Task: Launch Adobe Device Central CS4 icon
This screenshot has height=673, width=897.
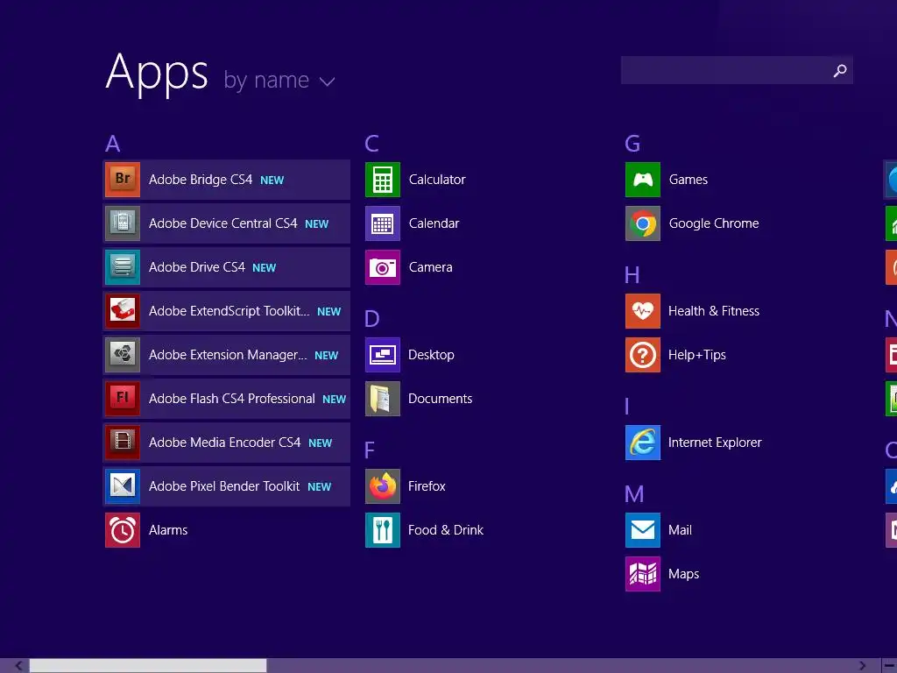Action: click(x=123, y=223)
